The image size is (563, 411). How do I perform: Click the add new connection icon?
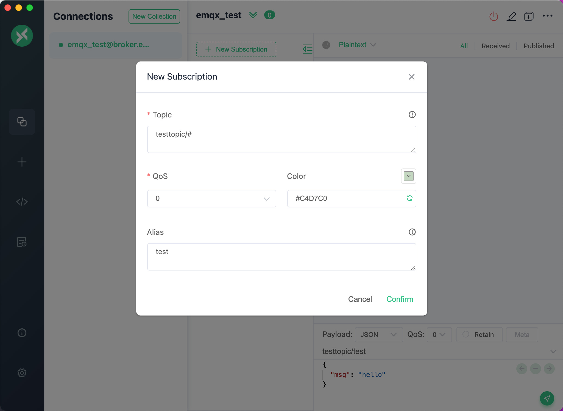pos(22,162)
